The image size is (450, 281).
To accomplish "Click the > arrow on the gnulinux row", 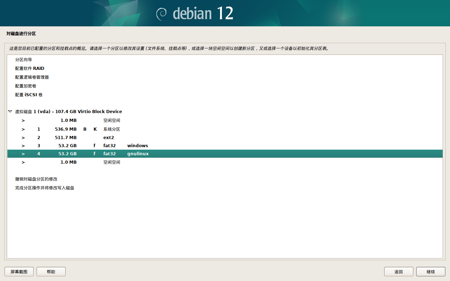I will (23, 154).
